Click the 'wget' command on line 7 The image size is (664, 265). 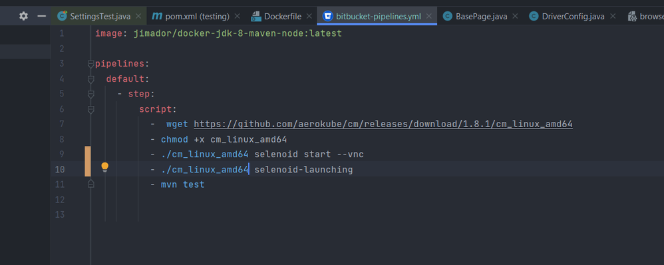[177, 125]
